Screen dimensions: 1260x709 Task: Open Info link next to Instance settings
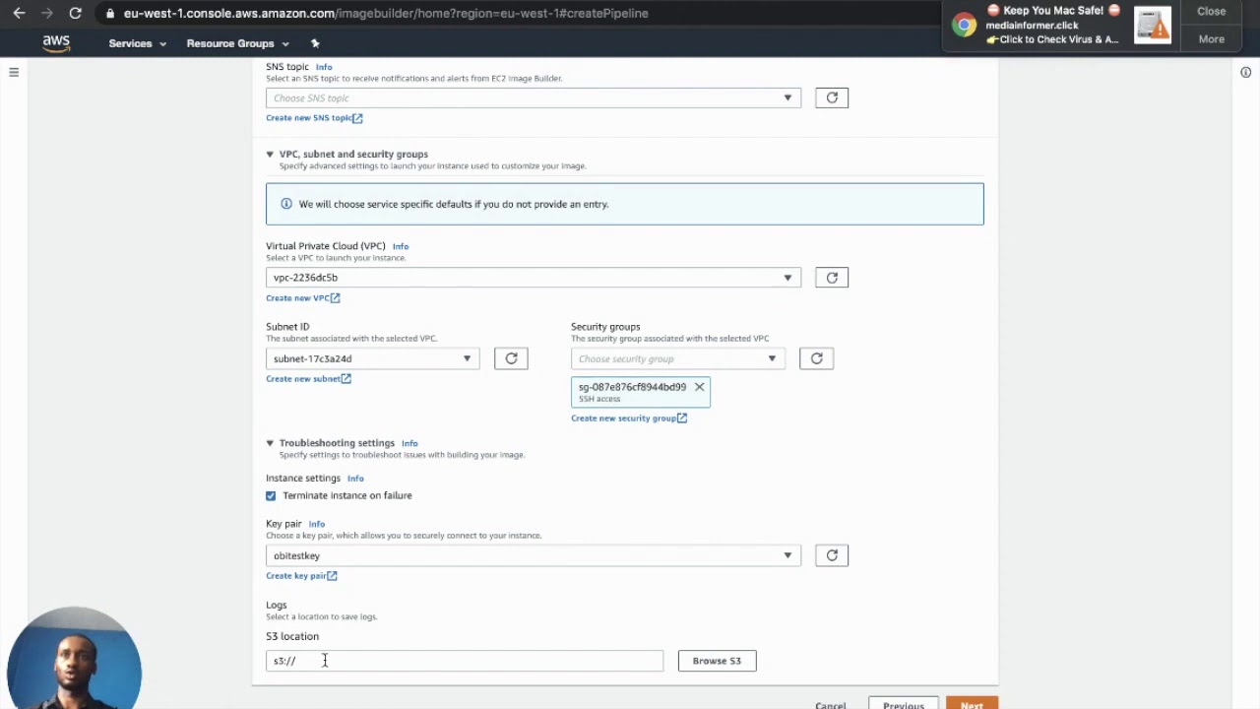(355, 479)
